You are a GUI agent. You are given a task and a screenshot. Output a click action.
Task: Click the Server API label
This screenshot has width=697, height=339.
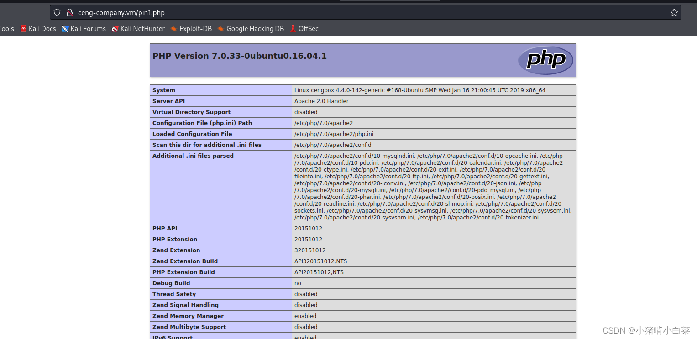coord(169,101)
